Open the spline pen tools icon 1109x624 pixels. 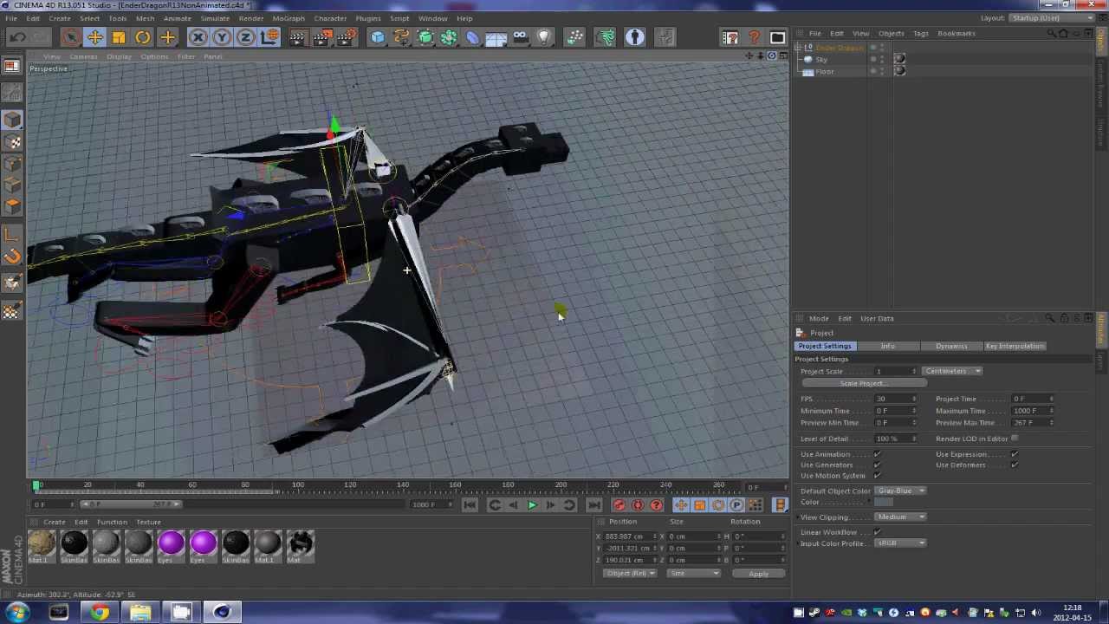(x=401, y=37)
